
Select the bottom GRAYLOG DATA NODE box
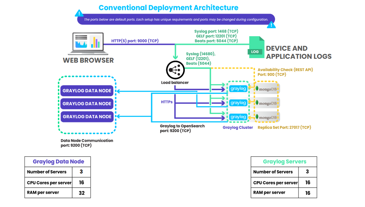tap(87, 117)
